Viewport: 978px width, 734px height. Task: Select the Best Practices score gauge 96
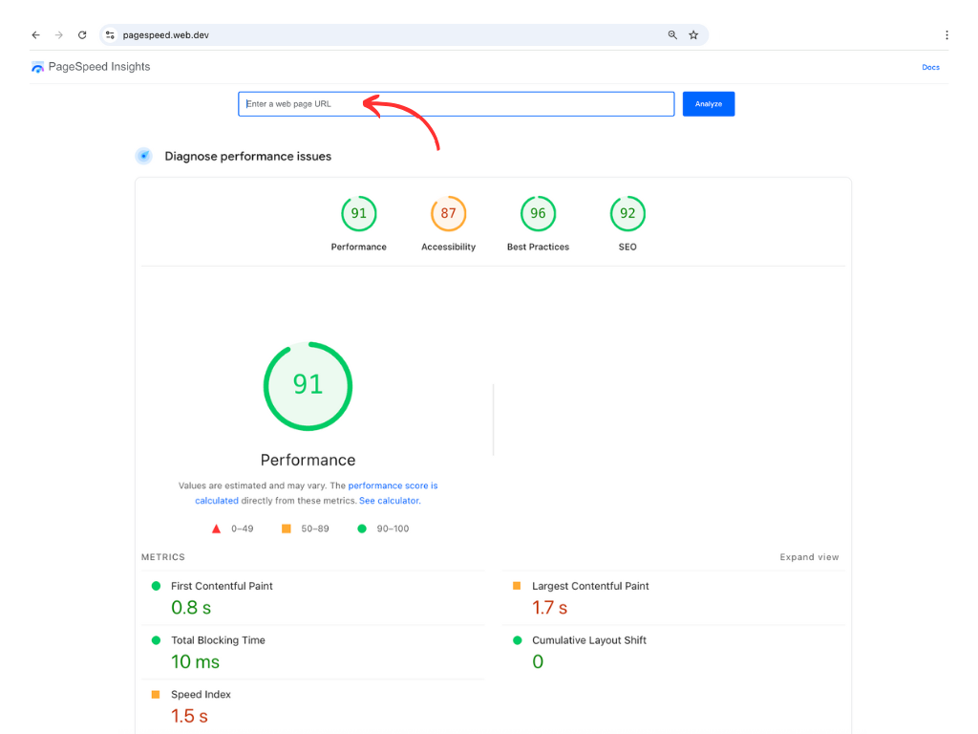click(x=538, y=213)
